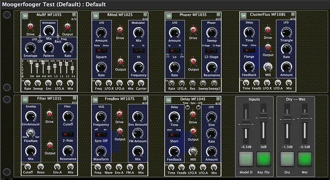Viewport: 330px width, 180px height.
Task: Click the MuRF LFO Envelope knob
Action: point(31,48)
